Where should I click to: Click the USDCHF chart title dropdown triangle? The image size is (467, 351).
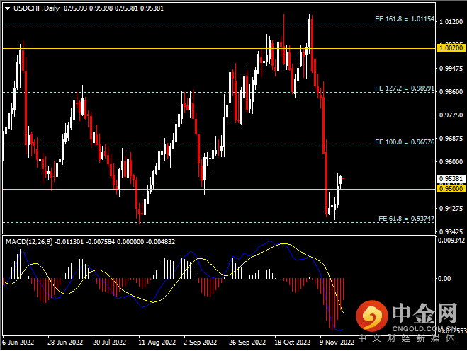click(x=8, y=8)
